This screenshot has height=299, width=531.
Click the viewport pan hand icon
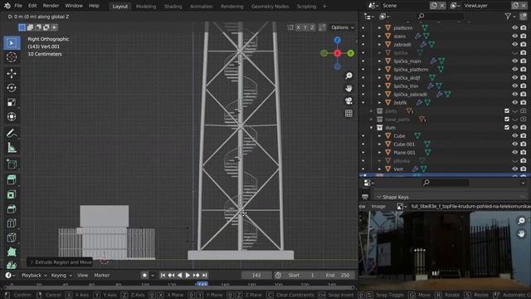pyautogui.click(x=348, y=88)
